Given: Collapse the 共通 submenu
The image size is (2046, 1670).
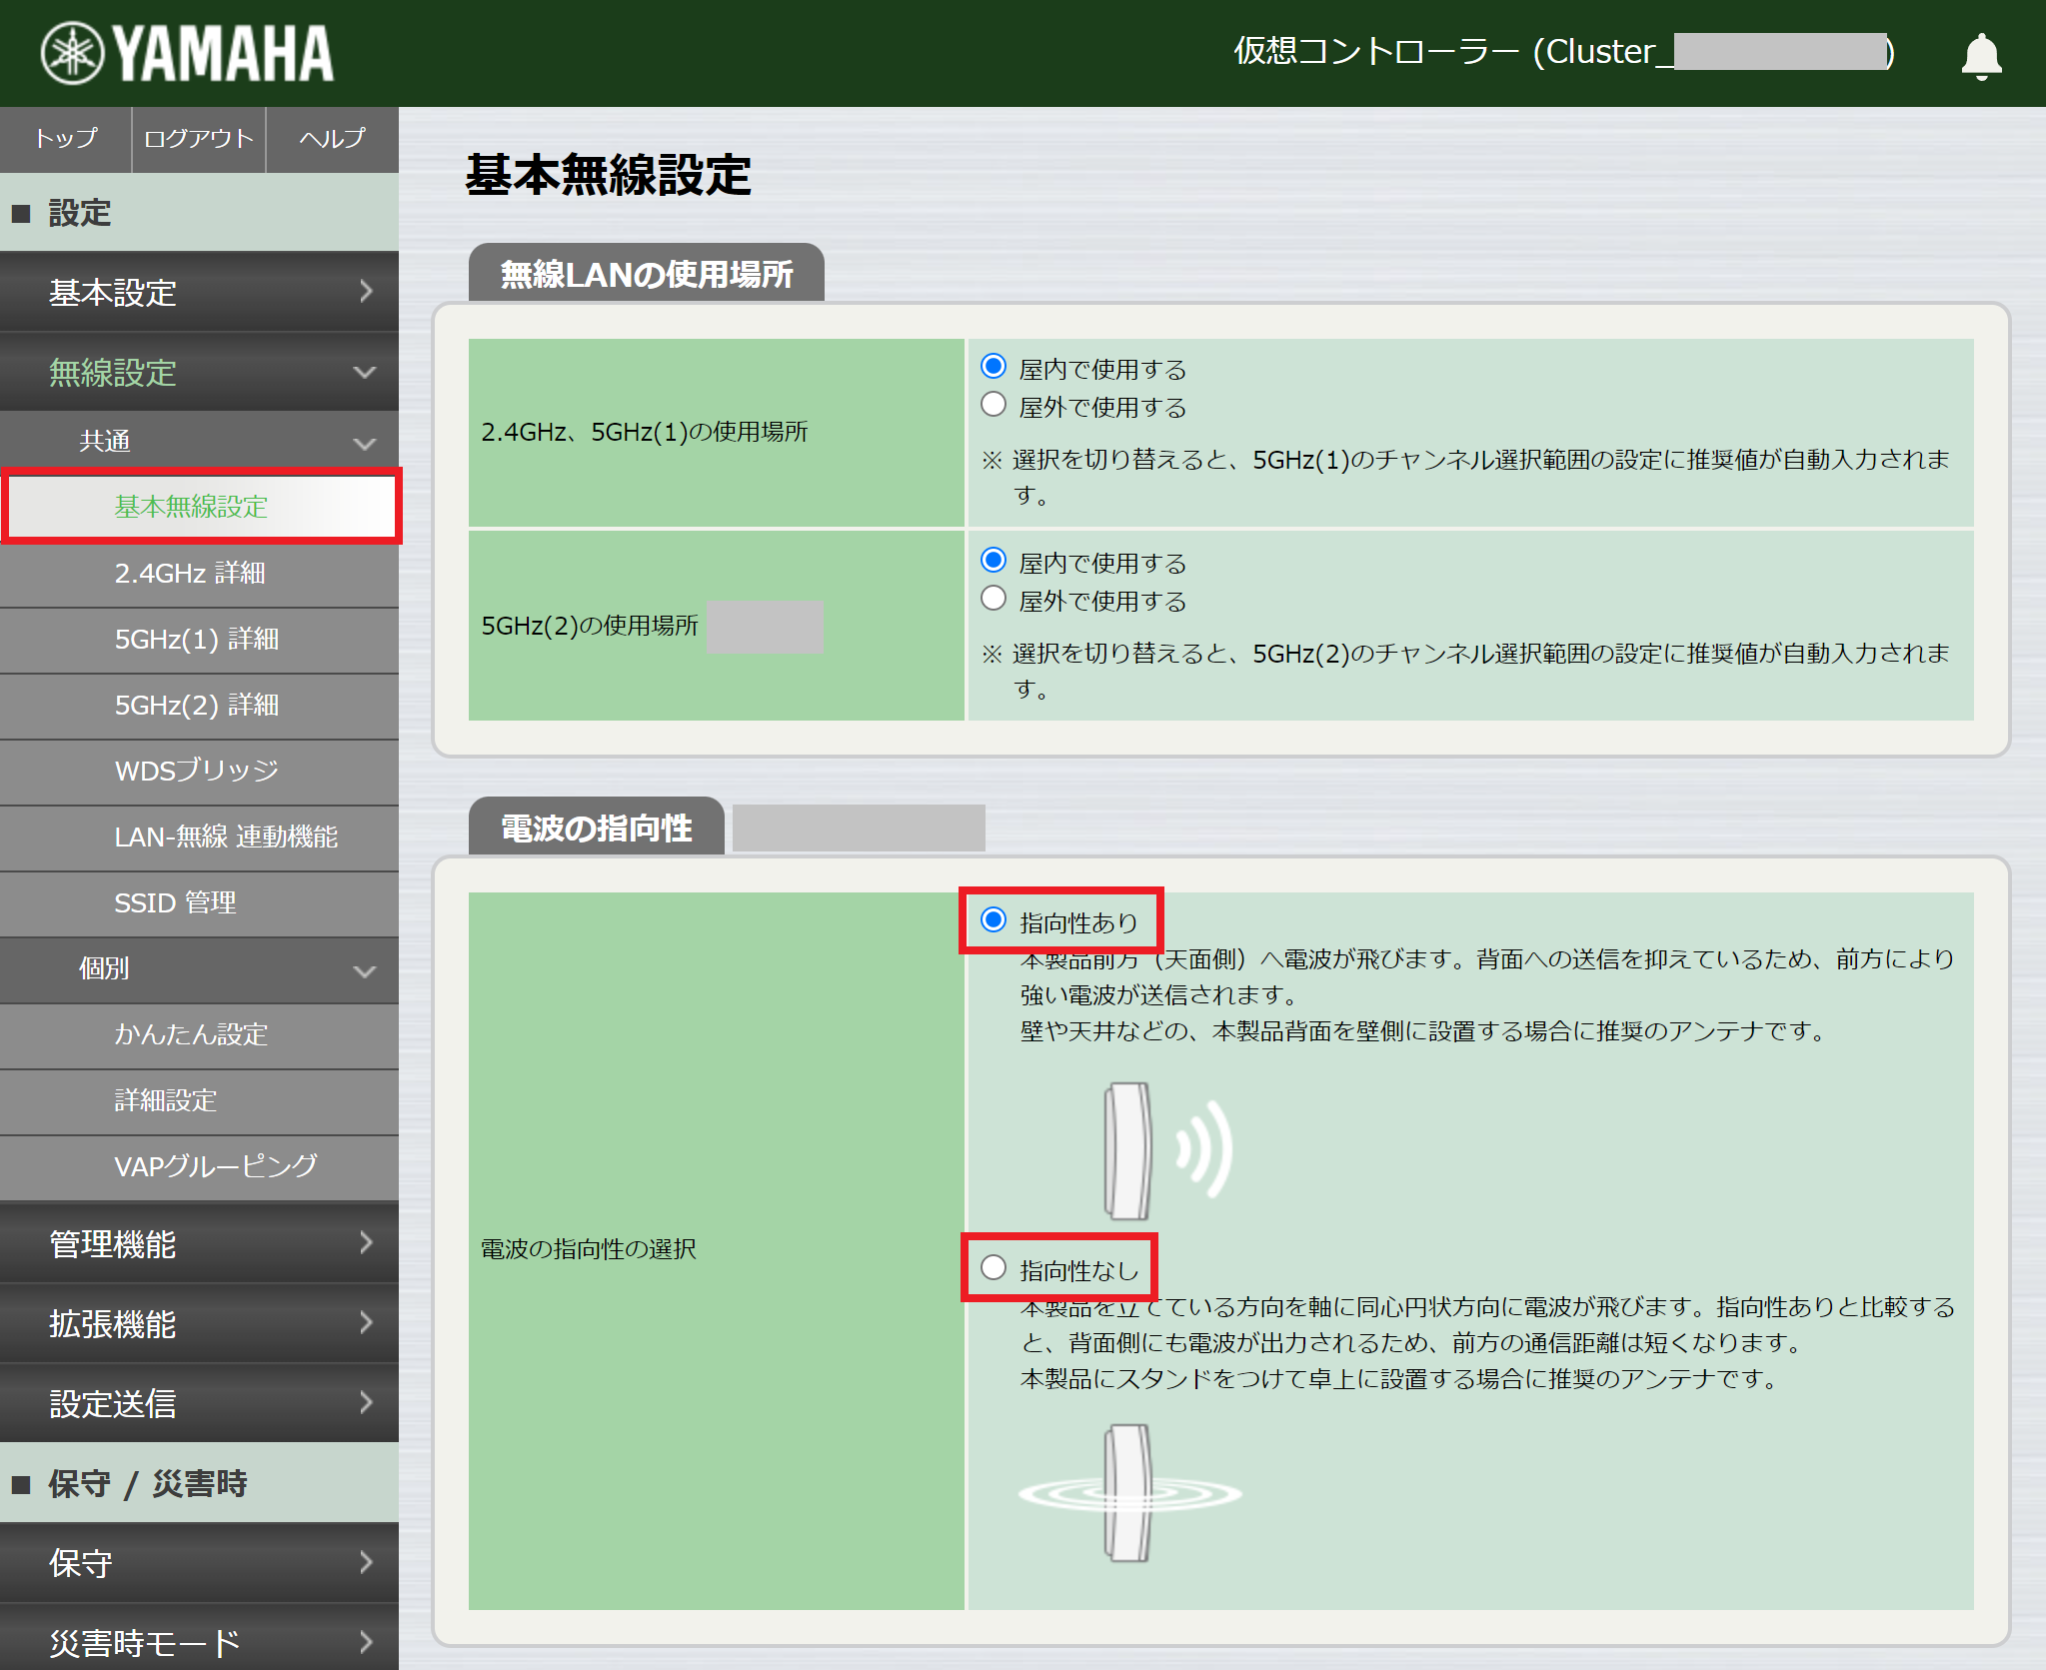Looking at the screenshot, I should click(x=199, y=441).
